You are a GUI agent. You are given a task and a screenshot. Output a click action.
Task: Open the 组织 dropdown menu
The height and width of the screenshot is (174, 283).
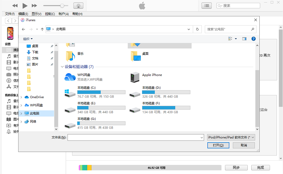[28, 39]
